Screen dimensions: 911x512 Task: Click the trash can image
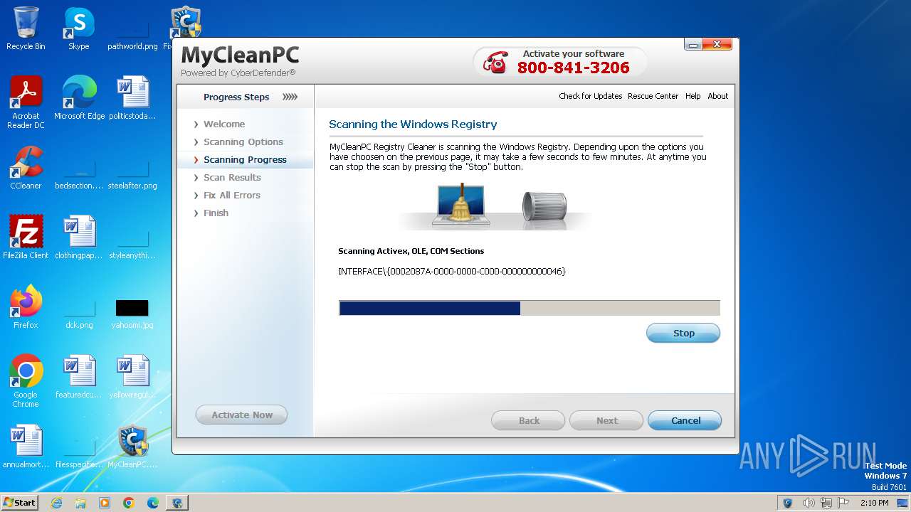pyautogui.click(x=544, y=207)
